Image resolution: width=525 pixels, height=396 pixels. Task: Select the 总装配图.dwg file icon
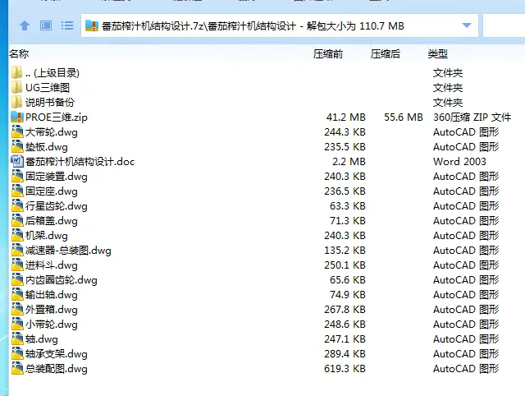coord(17,368)
